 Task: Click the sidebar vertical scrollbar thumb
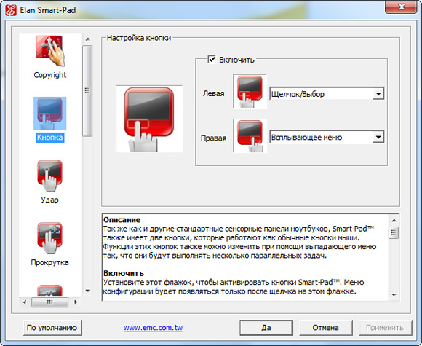[x=87, y=91]
